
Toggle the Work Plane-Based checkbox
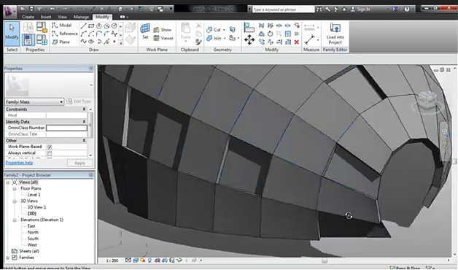50,147
